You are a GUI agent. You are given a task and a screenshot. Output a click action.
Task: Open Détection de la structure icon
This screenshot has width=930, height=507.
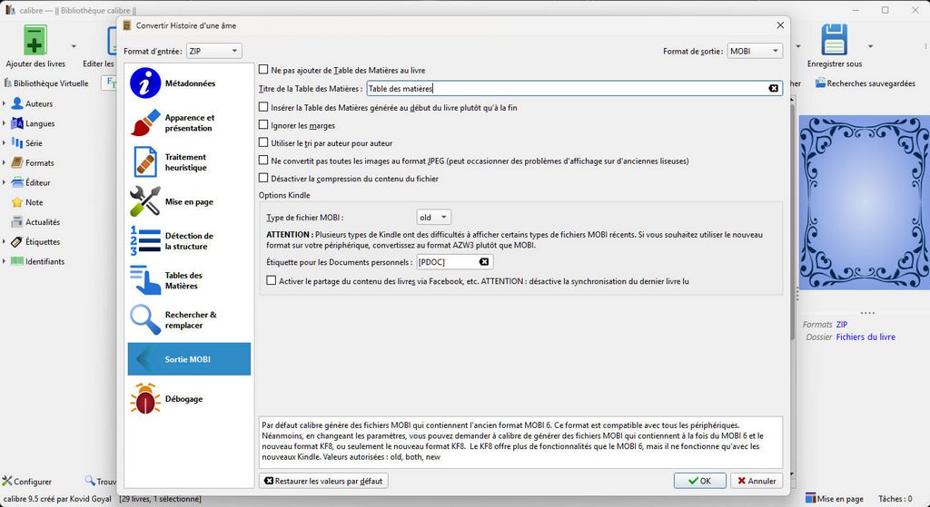(145, 241)
